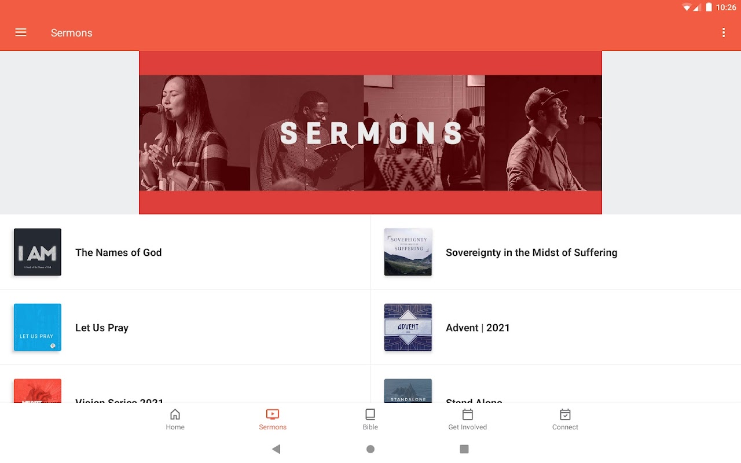This screenshot has width=741, height=463.
Task: Tap the Android back triangle
Action: coord(276,449)
